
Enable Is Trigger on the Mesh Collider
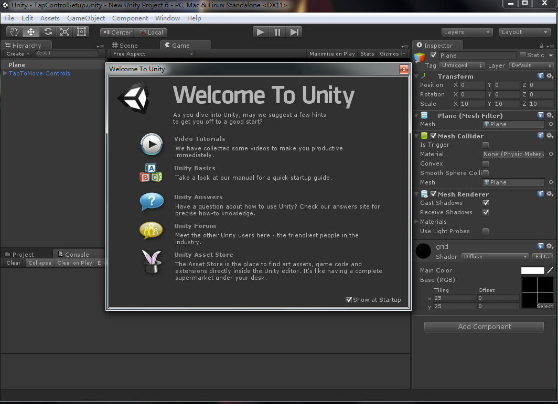[485, 145]
